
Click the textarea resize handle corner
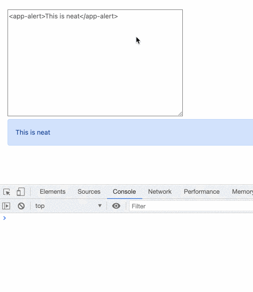point(180,113)
